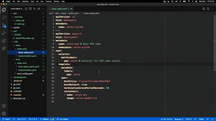Open .gitignore in Explorer
216x121 pixels.
[18, 81]
